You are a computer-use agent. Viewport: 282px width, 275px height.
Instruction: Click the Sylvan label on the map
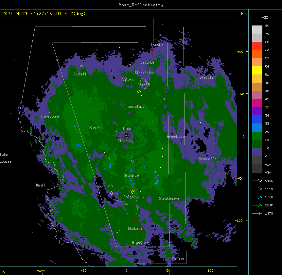click(x=128, y=80)
